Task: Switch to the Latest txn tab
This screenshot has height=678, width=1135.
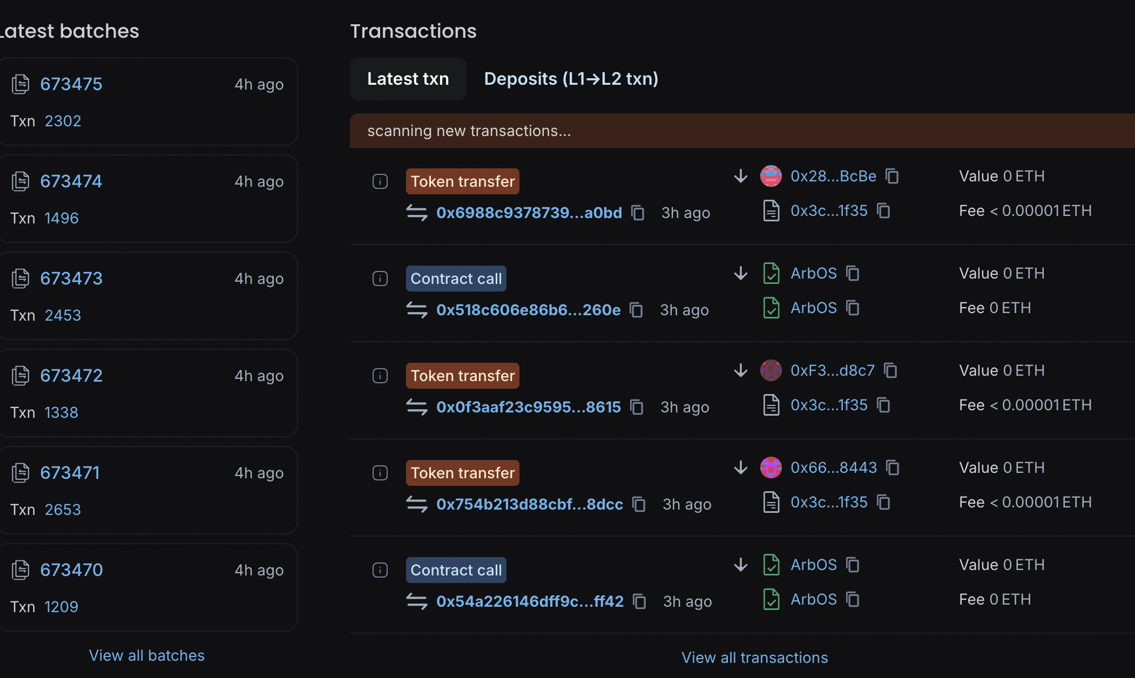Action: tap(408, 79)
